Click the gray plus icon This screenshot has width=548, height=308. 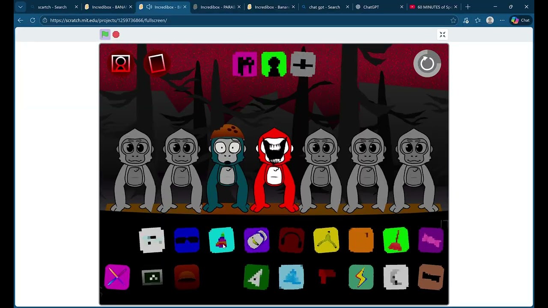[x=303, y=64]
